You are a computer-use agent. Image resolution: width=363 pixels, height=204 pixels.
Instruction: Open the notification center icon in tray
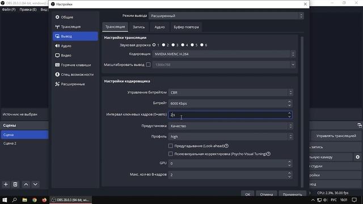tap(354, 200)
